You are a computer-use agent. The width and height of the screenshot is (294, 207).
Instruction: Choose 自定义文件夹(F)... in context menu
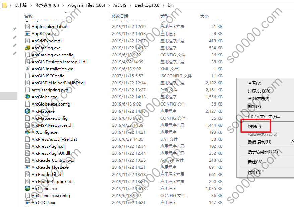[x=264, y=117]
